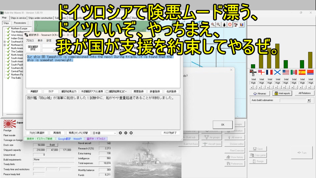316x178 pixels.
Task: Increase Intel level for Spain with plus
Action: point(301,88)
